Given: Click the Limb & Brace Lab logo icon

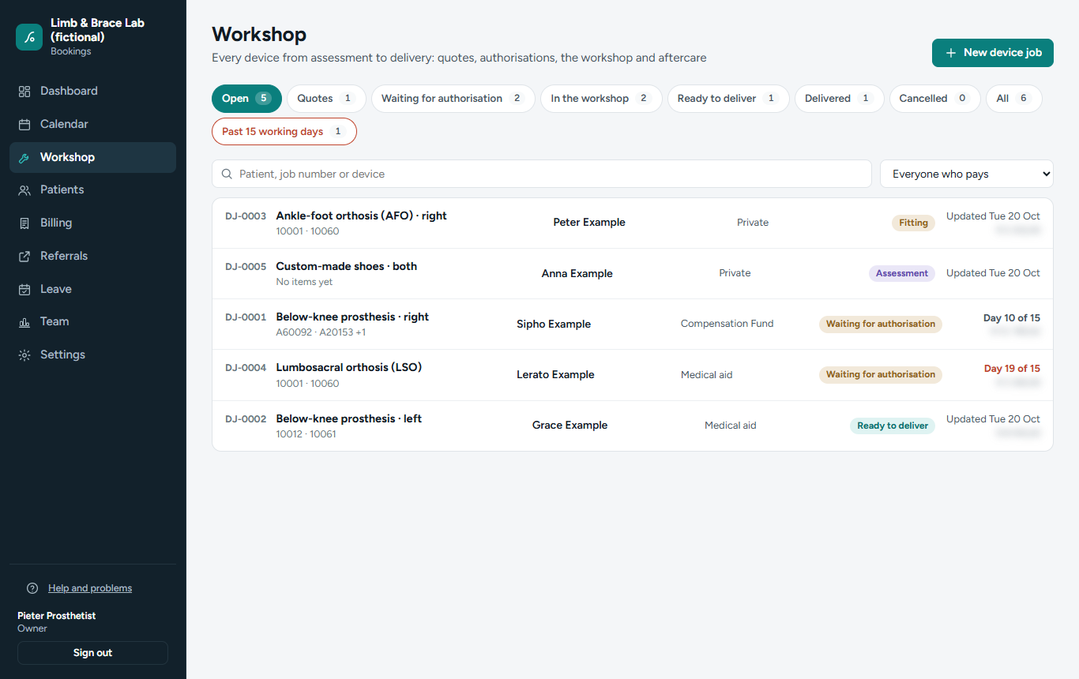Looking at the screenshot, I should 29,37.
